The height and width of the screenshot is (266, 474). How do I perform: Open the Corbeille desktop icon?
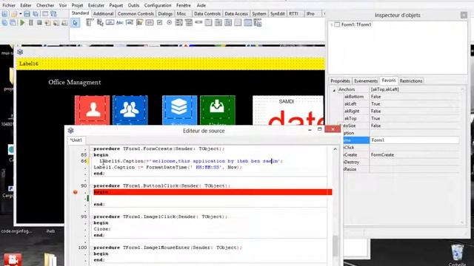457,255
